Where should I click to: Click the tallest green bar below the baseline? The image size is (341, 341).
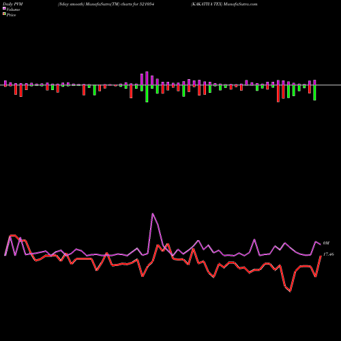(147, 93)
